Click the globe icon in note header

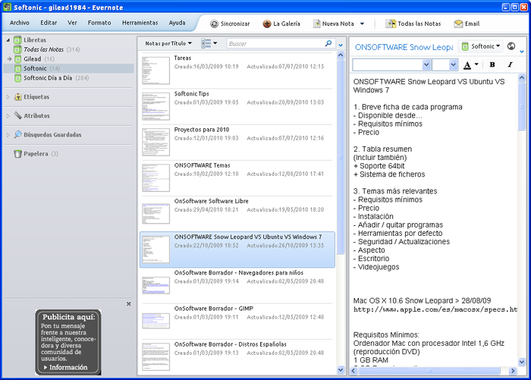pyautogui.click(x=511, y=46)
